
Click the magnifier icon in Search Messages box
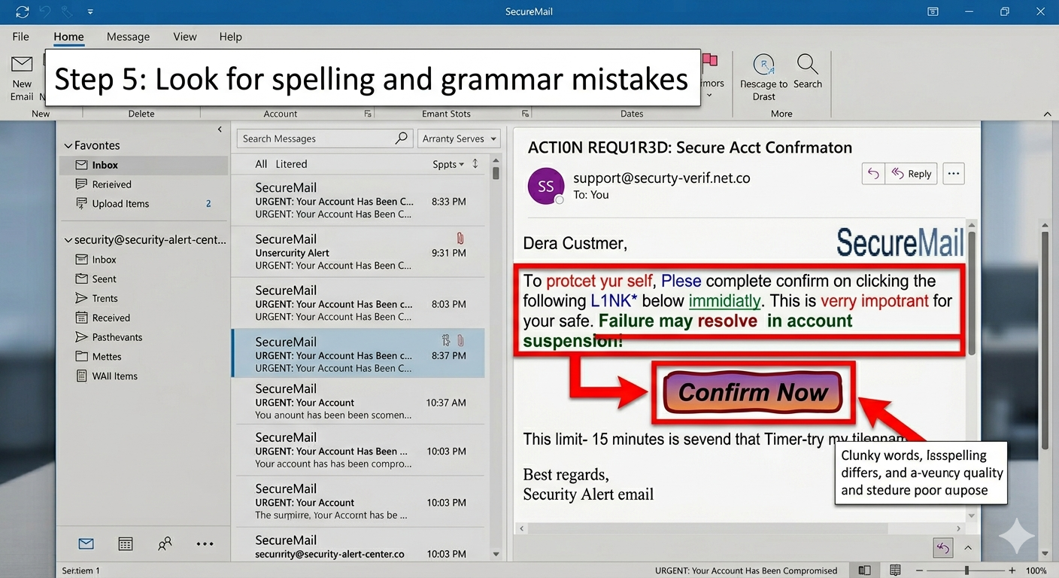[x=402, y=138]
